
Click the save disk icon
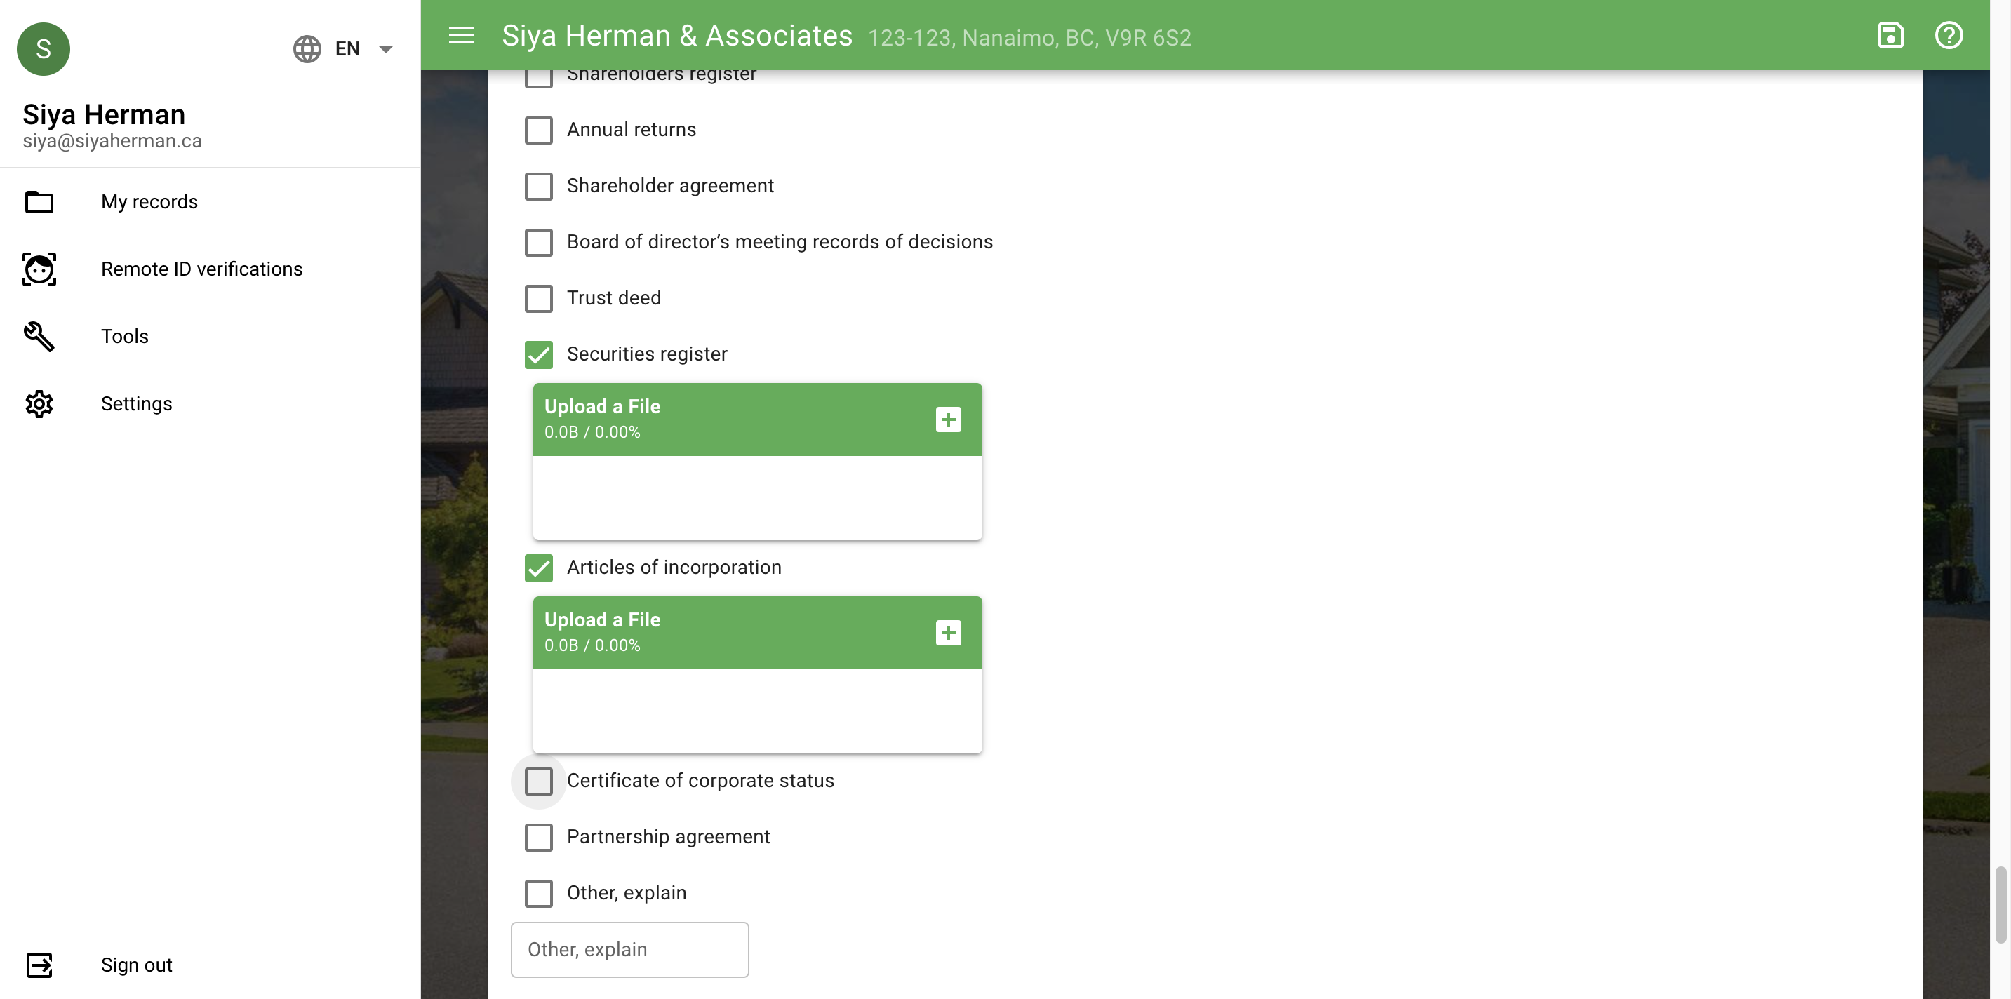[x=1890, y=35]
